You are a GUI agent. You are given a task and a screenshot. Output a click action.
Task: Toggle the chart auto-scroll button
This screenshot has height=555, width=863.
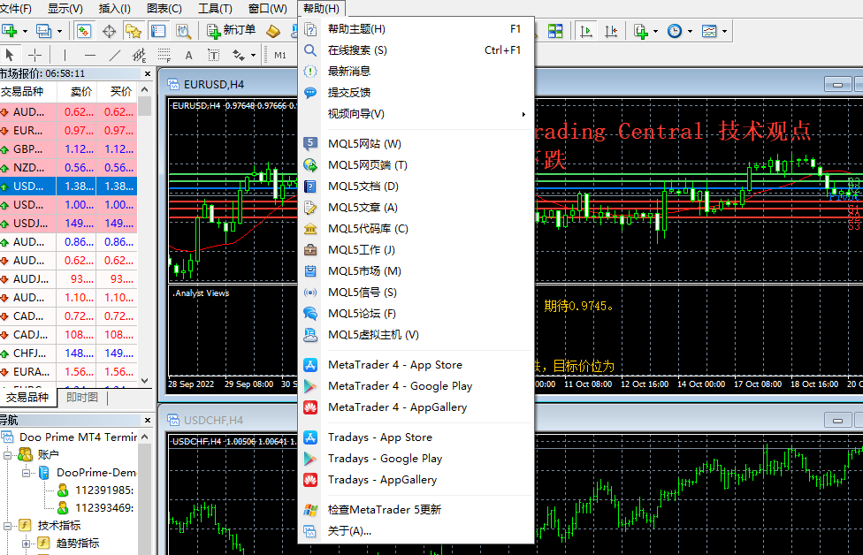click(585, 31)
